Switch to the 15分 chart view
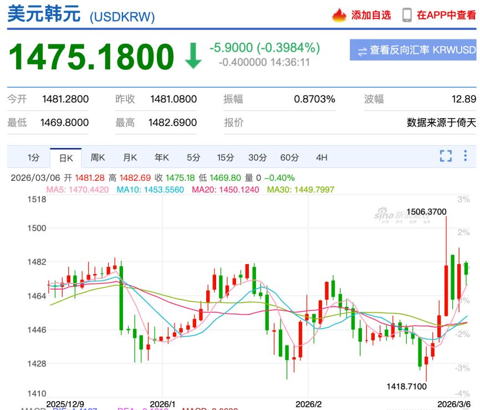The image size is (480, 410). 226,158
